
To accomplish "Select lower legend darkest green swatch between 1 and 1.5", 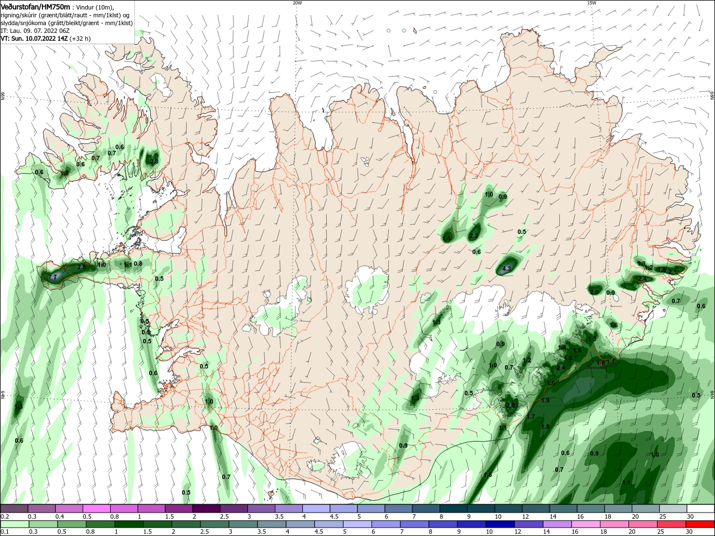I will pos(128,524).
